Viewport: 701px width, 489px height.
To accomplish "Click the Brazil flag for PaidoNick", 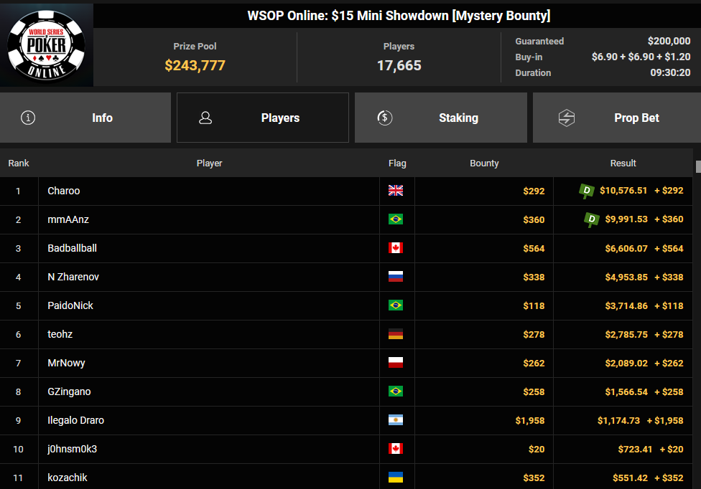I will tap(396, 305).
